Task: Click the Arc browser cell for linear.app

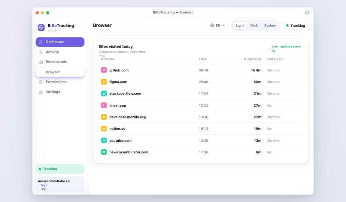Action: tap(269, 105)
